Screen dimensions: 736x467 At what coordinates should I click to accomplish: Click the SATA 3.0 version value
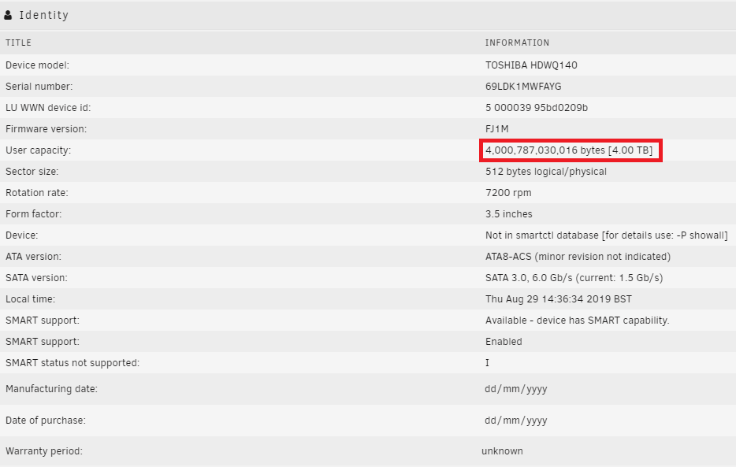pos(574,278)
